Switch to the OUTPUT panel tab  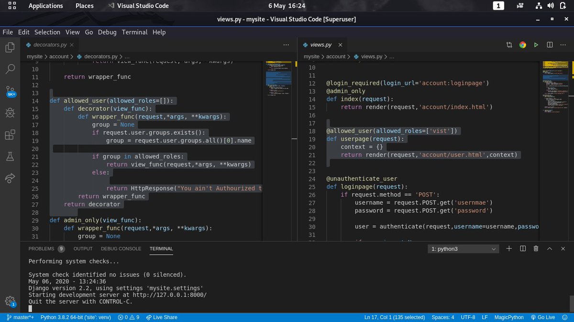pos(83,249)
